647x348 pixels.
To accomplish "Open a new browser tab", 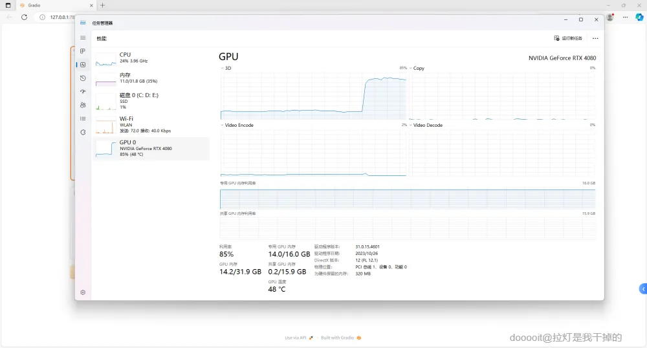I will [x=103, y=5].
